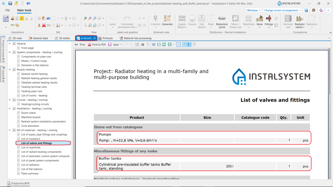The image size is (333, 187).
Task: Select the Main tools ribbon tab
Action: click(24, 10)
